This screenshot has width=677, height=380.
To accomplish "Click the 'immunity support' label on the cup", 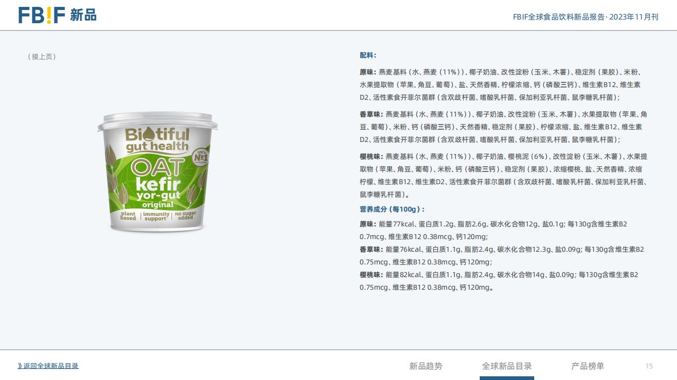I will pos(156,216).
